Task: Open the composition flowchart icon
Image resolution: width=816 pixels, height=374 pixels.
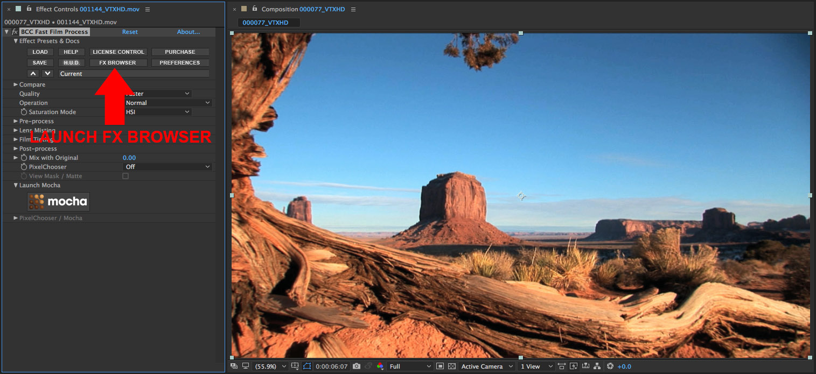Action: pyautogui.click(x=597, y=366)
